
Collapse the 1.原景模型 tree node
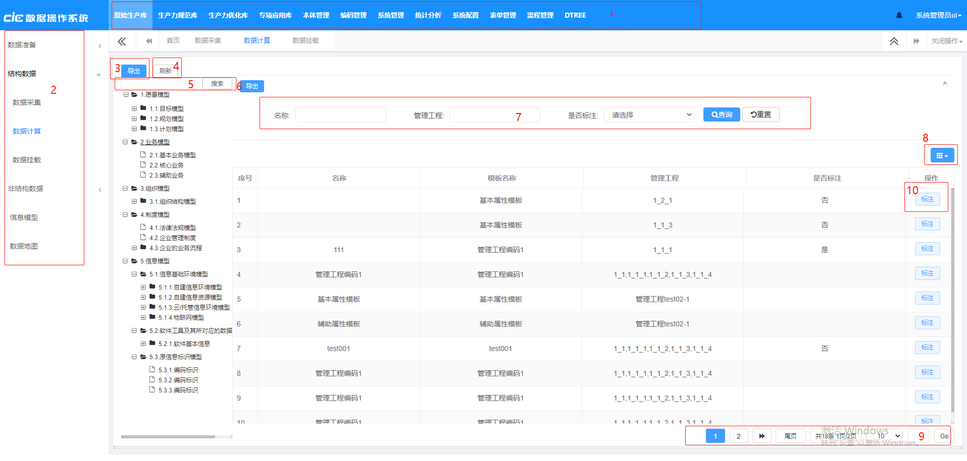tap(126, 95)
